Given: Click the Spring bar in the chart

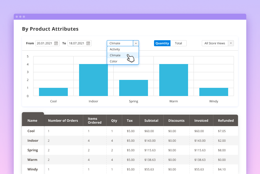Looking at the screenshot, I should coord(133,88).
